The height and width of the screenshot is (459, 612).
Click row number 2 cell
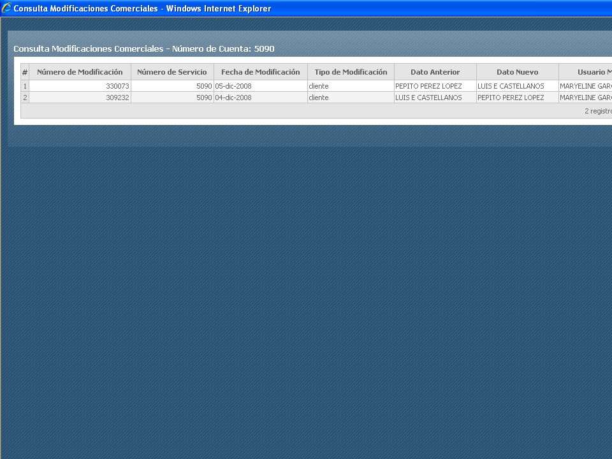[25, 98]
